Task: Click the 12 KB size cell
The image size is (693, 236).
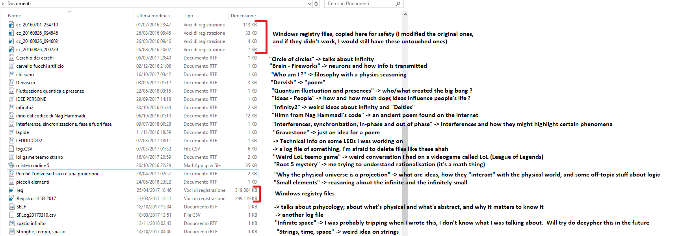Action: [x=251, y=115]
